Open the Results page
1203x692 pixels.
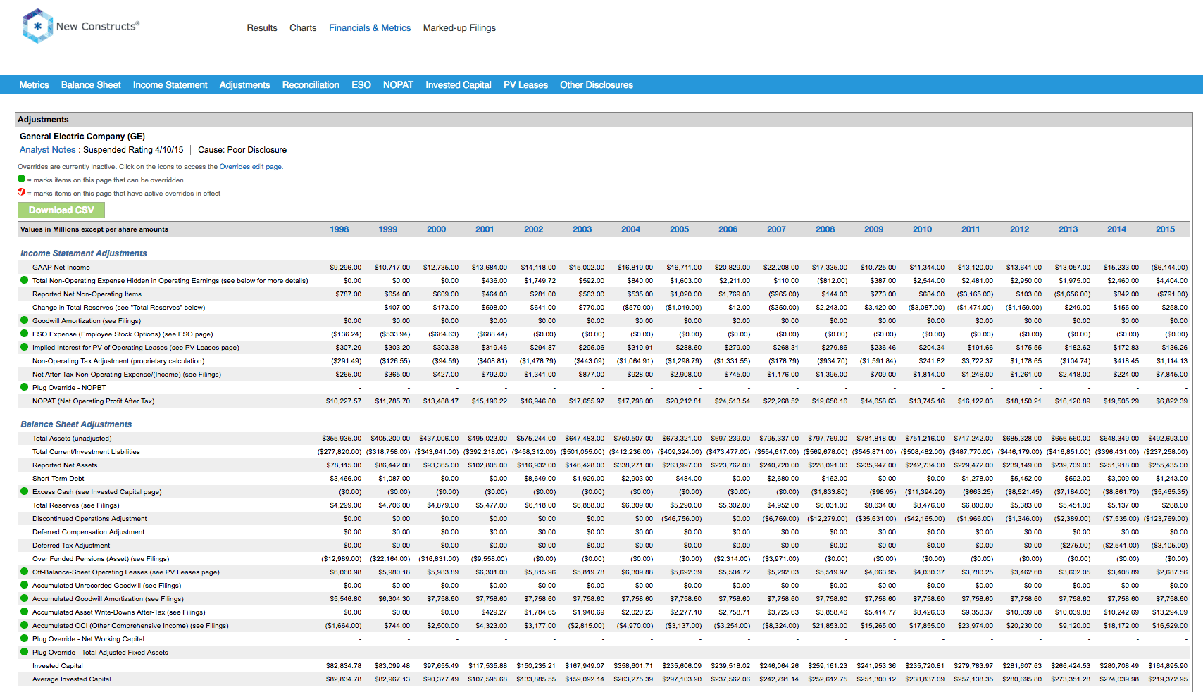(x=262, y=28)
